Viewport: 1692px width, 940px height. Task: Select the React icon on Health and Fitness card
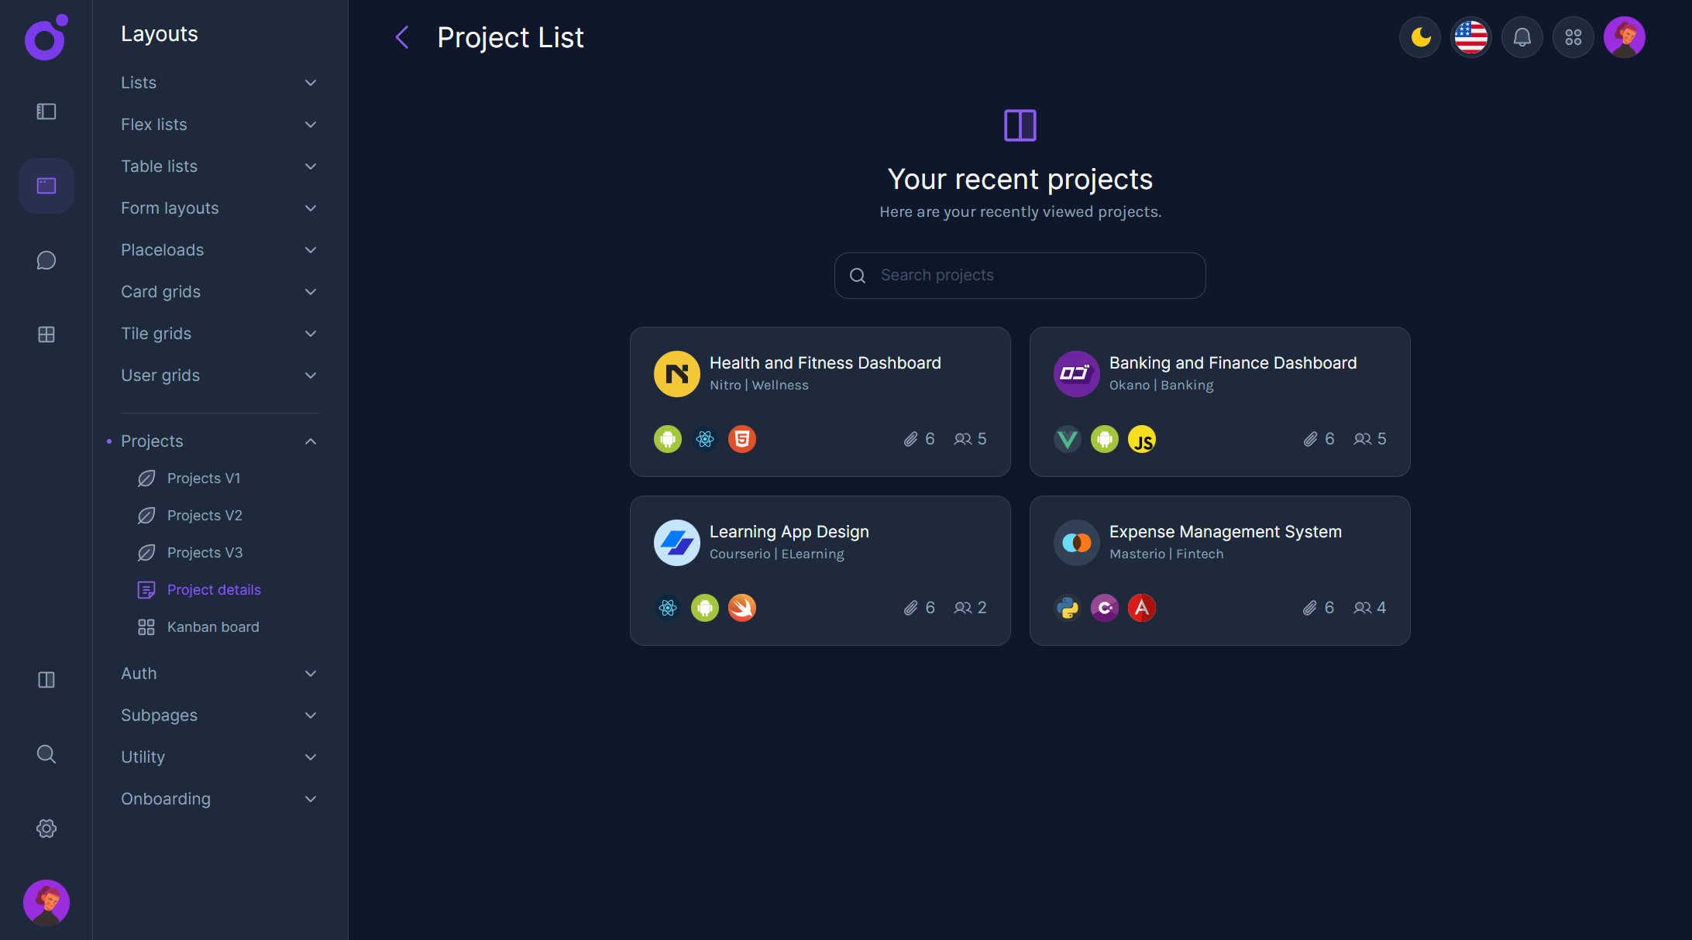(704, 439)
